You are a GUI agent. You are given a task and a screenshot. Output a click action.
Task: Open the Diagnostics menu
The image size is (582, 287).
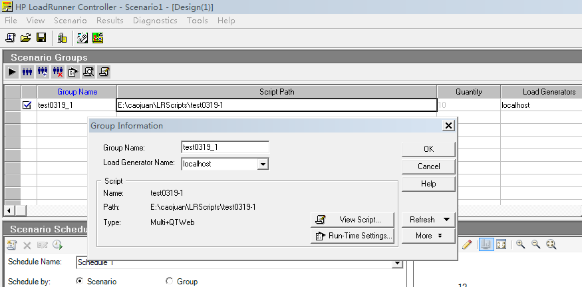(155, 21)
